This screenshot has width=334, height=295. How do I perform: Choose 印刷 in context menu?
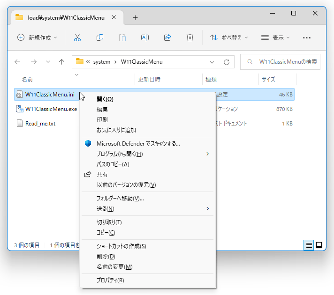(x=147, y=119)
